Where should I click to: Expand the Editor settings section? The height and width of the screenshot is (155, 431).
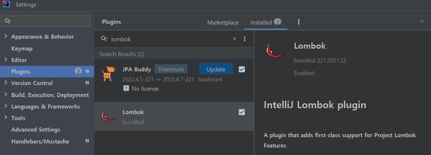click(6, 59)
